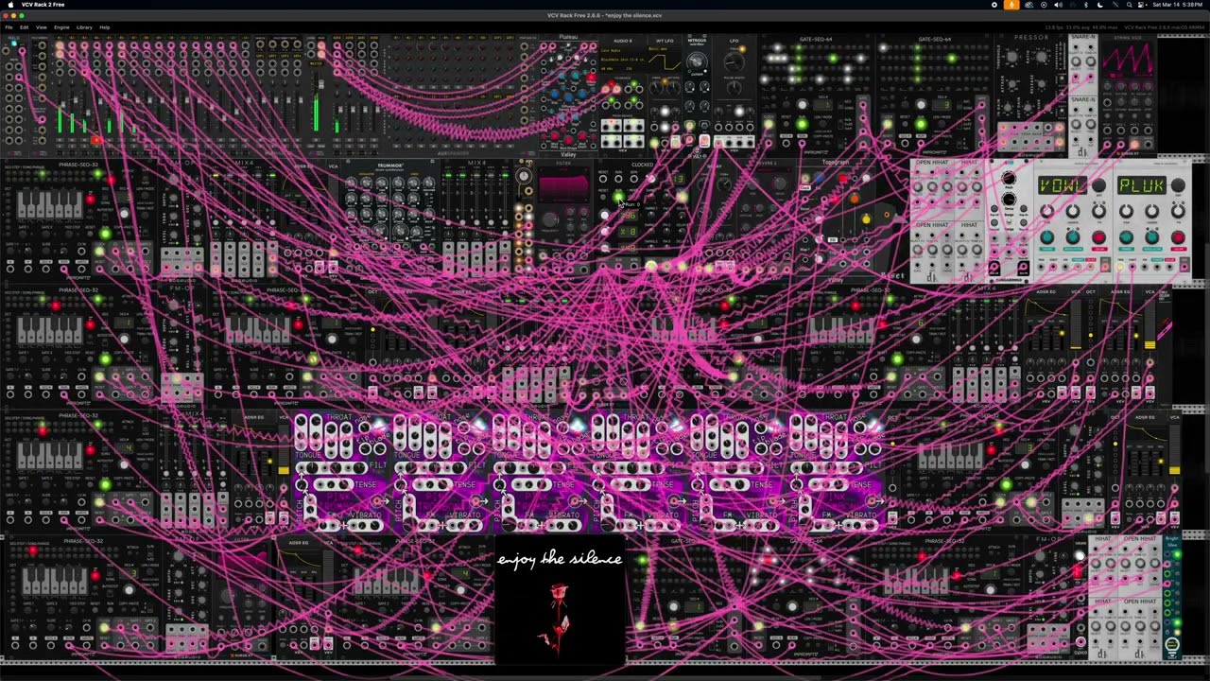Click the black Pitch knob on drum module
1210x681 pixels.
[x=1009, y=180]
